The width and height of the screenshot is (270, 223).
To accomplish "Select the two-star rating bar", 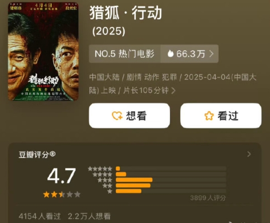I will [171, 185].
